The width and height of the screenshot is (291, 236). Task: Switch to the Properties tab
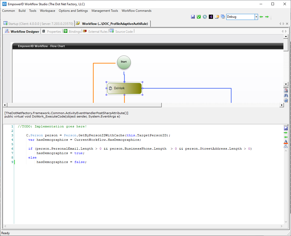coord(54,31)
